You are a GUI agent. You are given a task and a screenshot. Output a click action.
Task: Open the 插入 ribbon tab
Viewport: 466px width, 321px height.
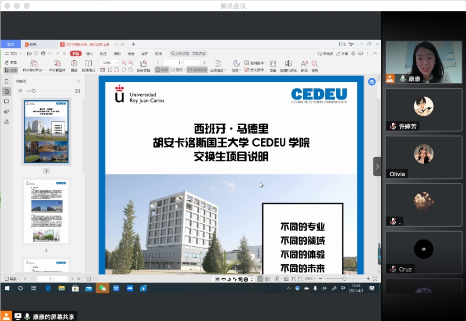(x=90, y=54)
